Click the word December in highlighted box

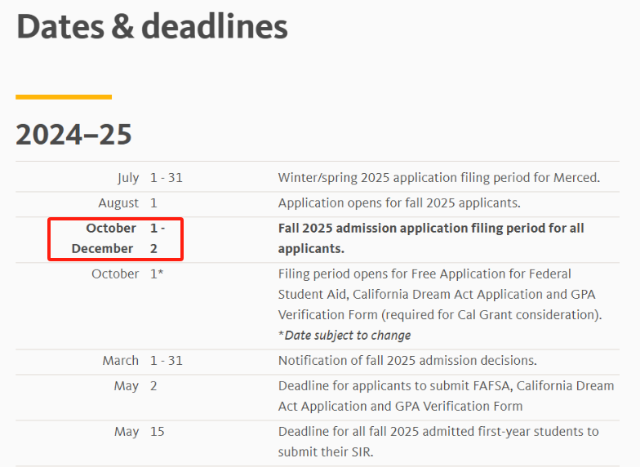(103, 248)
